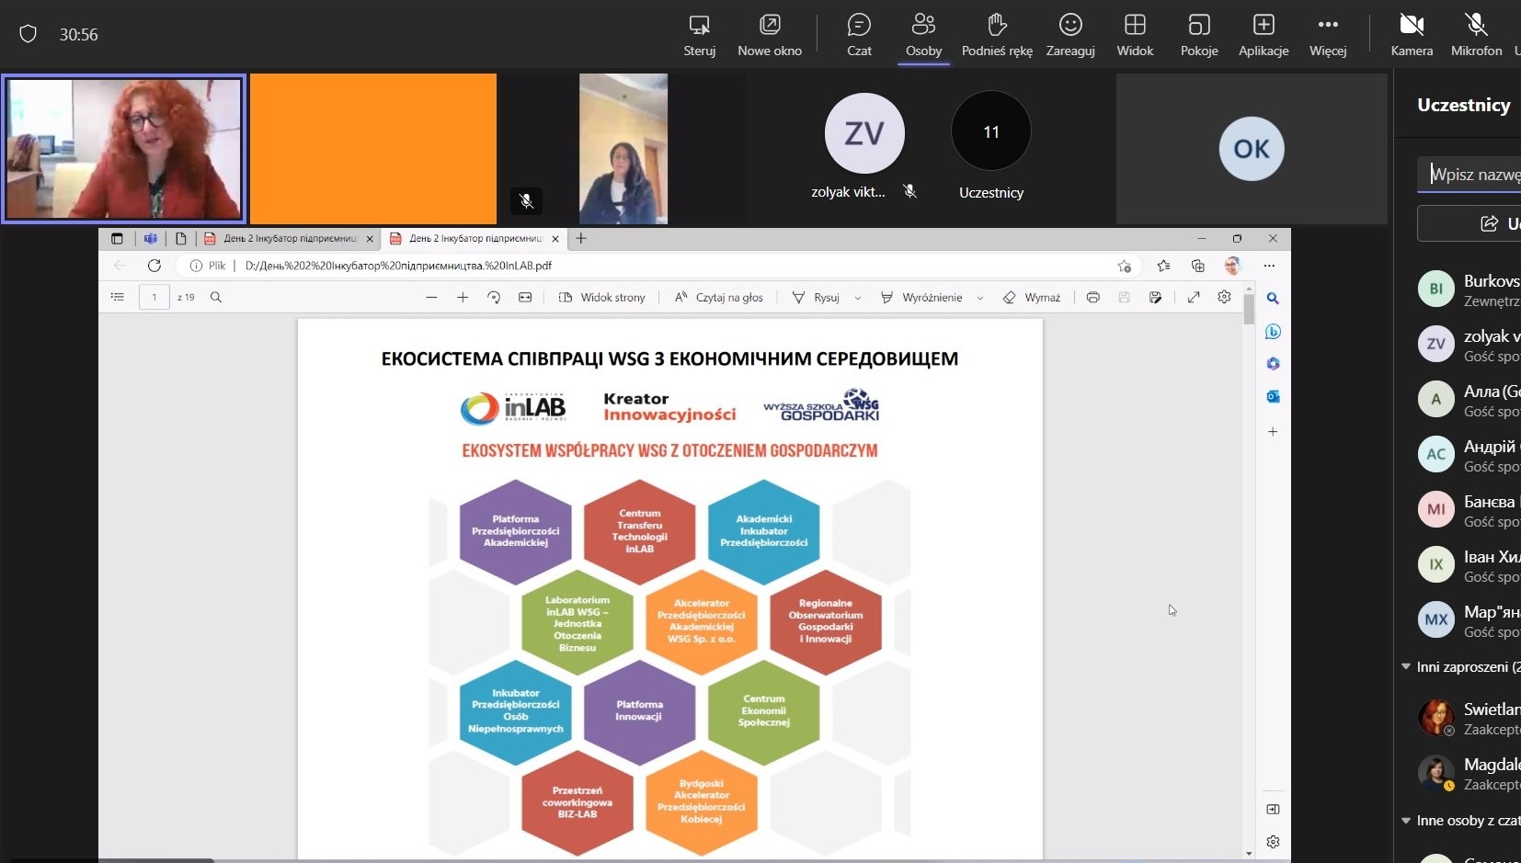Pop out meeting with Nowe okno
The width and height of the screenshot is (1521, 863).
pyautogui.click(x=770, y=35)
